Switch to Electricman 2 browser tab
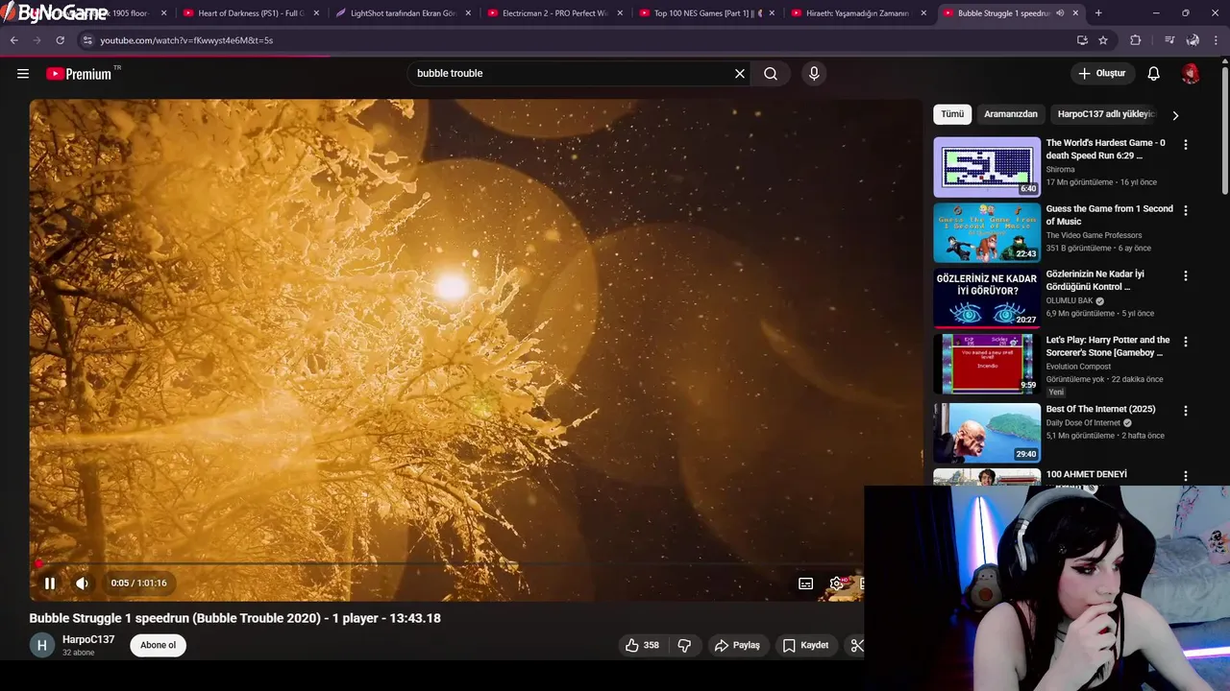The height and width of the screenshot is (691, 1230). (x=554, y=13)
